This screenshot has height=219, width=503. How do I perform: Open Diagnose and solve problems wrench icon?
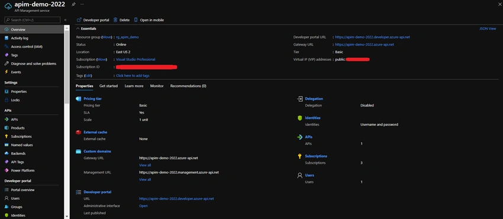tap(7, 63)
